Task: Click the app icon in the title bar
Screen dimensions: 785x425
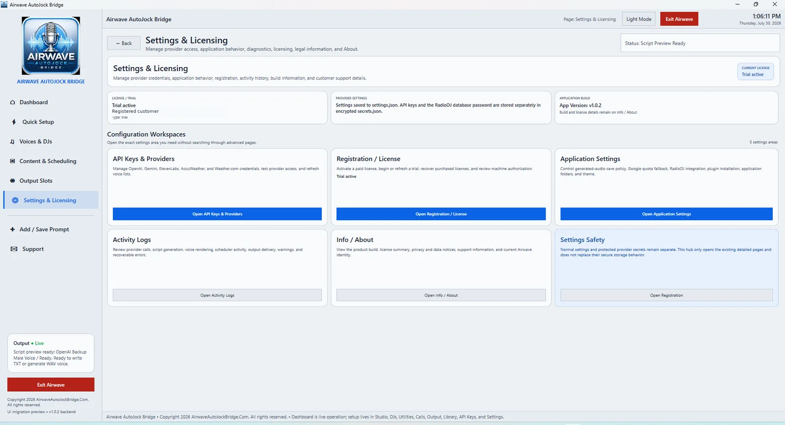Action: (x=4, y=4)
